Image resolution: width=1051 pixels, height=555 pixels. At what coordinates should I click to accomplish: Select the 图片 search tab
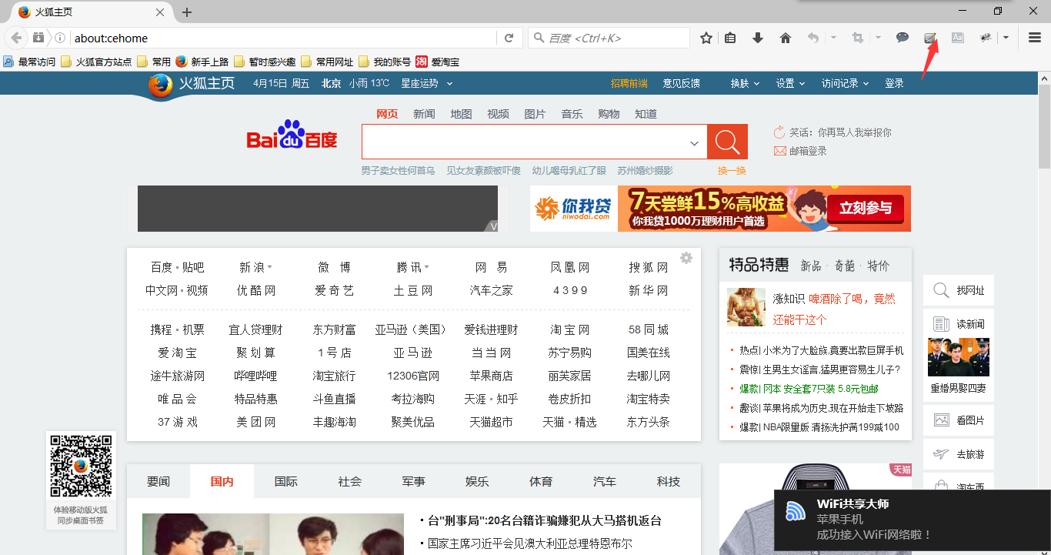(535, 114)
